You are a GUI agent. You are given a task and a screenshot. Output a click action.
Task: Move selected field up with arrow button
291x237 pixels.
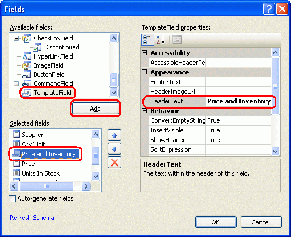point(115,135)
